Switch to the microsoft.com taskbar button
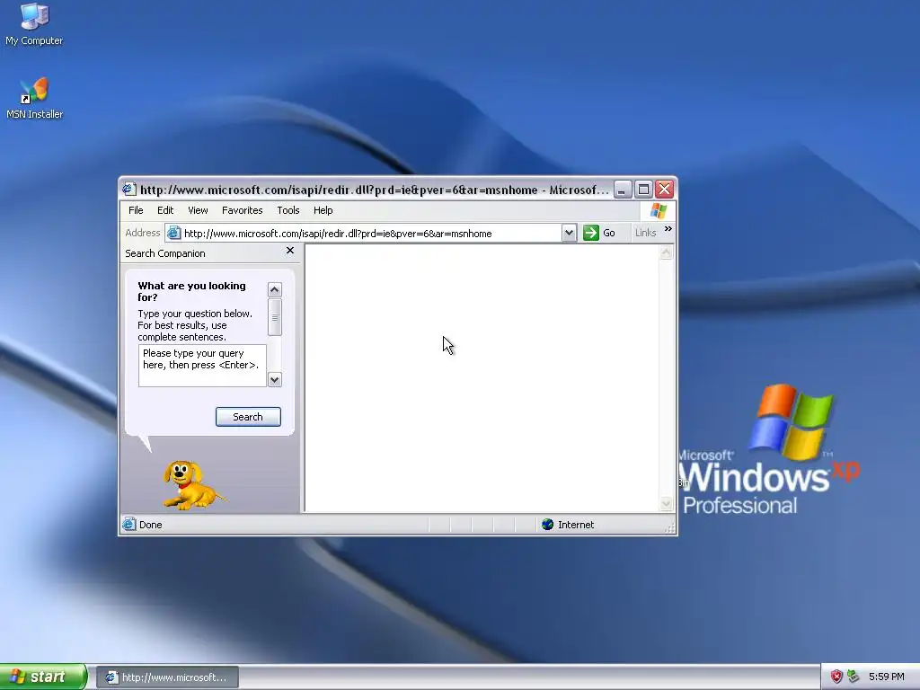The width and height of the screenshot is (920, 690). (168, 677)
